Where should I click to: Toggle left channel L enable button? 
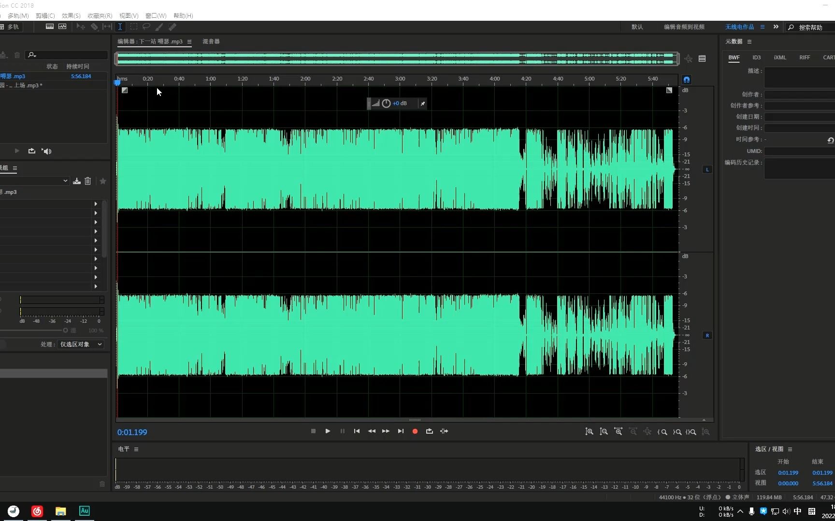click(x=707, y=169)
